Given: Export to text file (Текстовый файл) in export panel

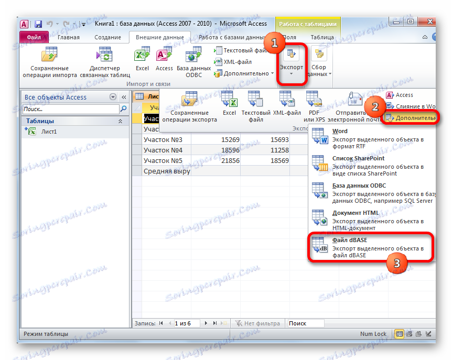Looking at the screenshot, I should pos(256,107).
